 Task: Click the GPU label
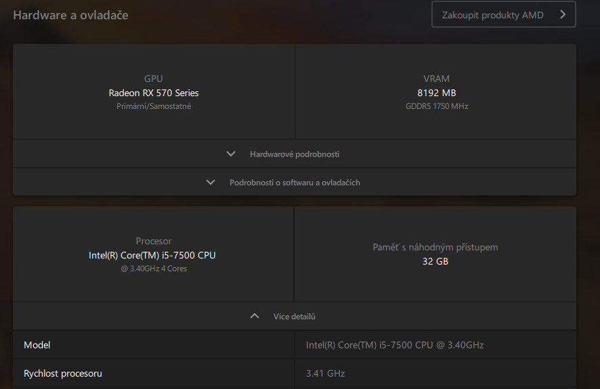coord(154,78)
